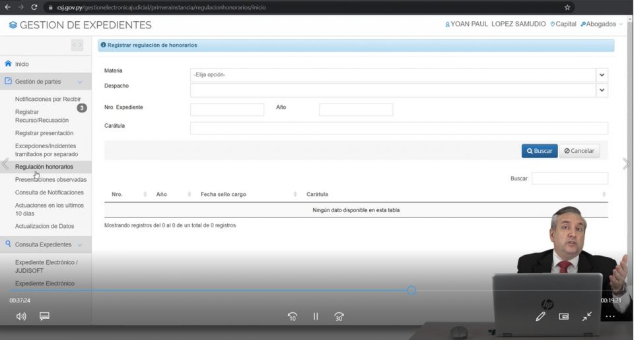The image size is (634, 340).
Task: Select Regulación honorarios menu item
Action: click(44, 167)
